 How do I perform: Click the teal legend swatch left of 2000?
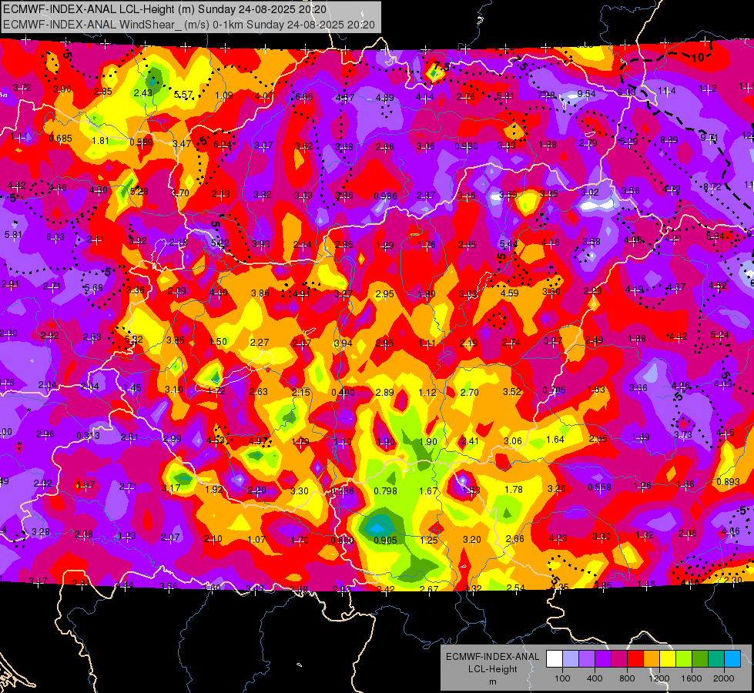(x=716, y=659)
